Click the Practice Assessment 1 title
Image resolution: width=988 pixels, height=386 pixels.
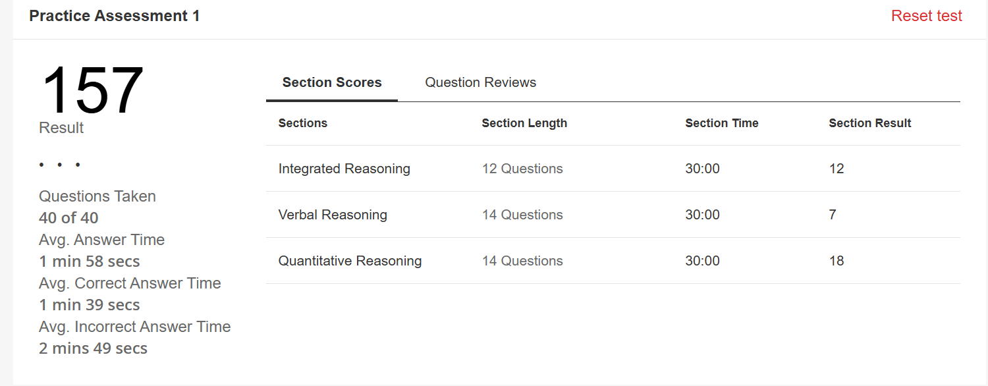point(115,16)
